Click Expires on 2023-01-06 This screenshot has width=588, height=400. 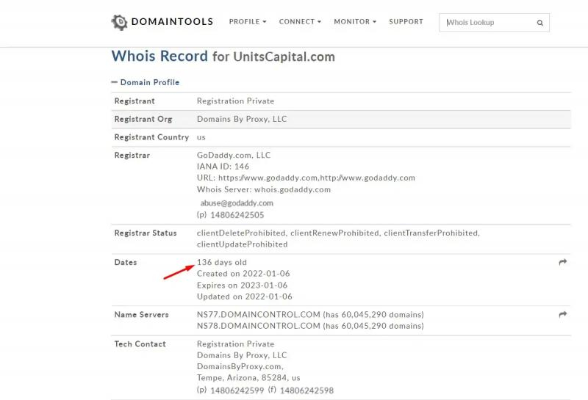point(243,286)
